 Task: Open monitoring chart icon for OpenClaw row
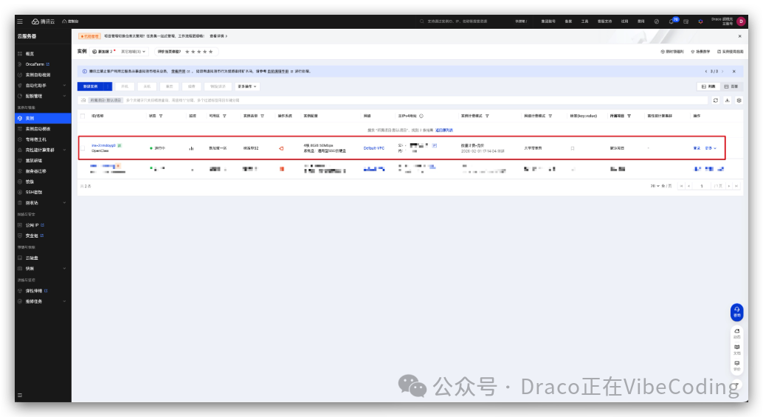coord(191,148)
